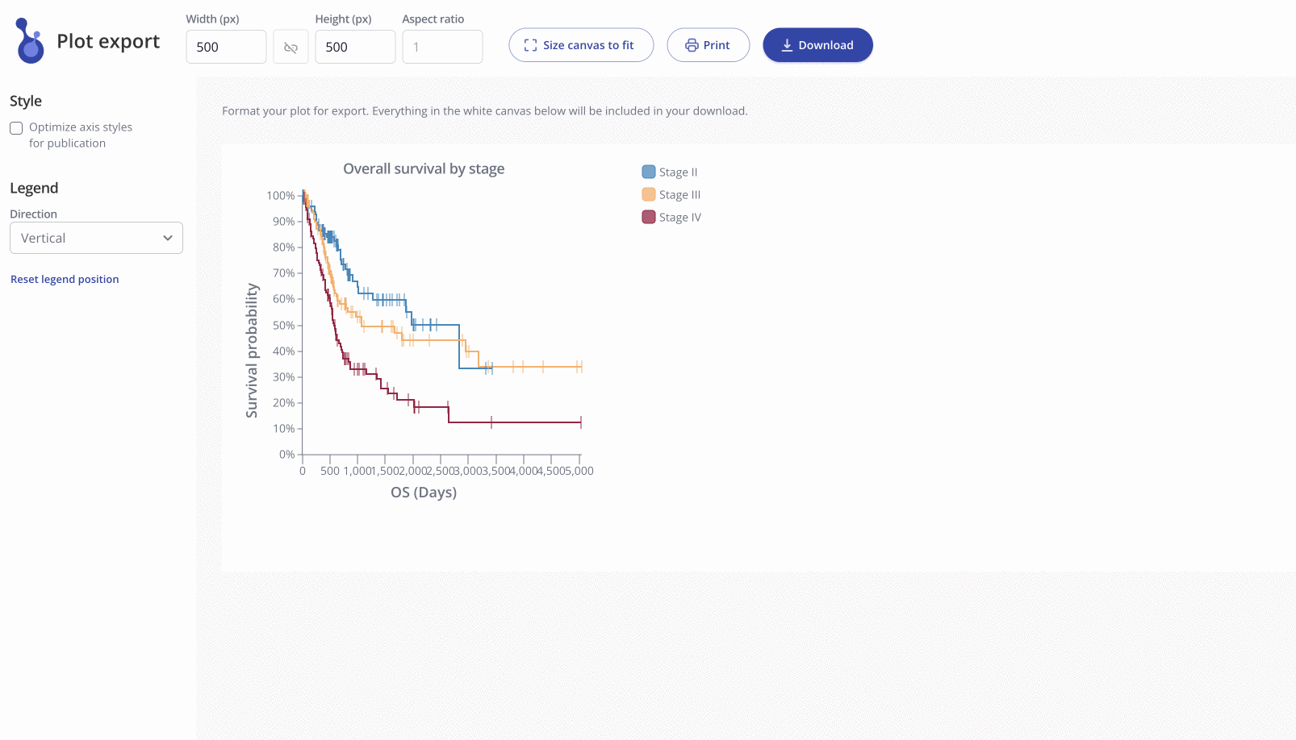Image resolution: width=1296 pixels, height=740 pixels.
Task: Click the Width input field
Action: 226,47
